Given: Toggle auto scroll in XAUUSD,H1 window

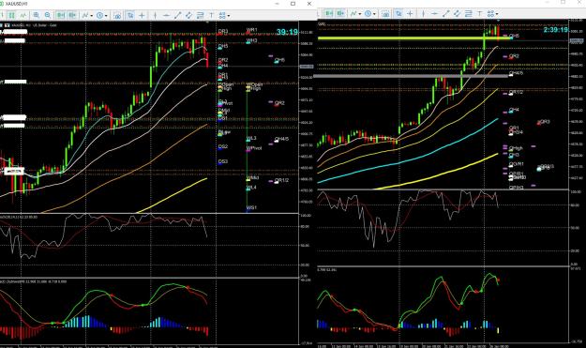Looking at the screenshot, I should pos(61,15).
